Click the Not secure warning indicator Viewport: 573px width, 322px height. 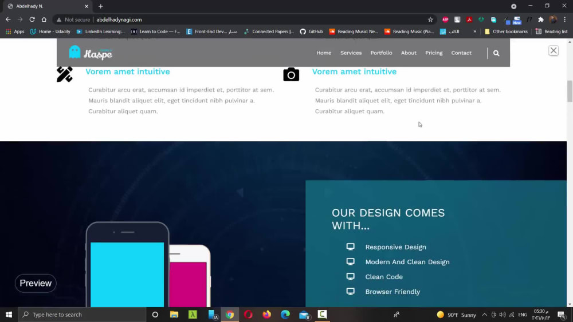click(x=73, y=19)
